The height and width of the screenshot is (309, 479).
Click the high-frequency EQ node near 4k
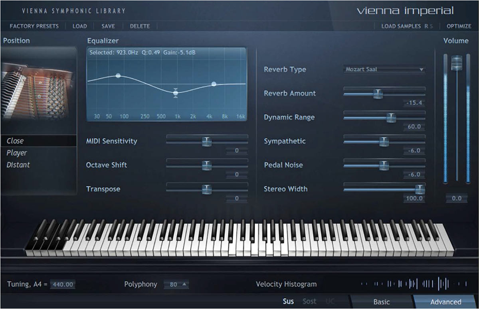tap(214, 84)
